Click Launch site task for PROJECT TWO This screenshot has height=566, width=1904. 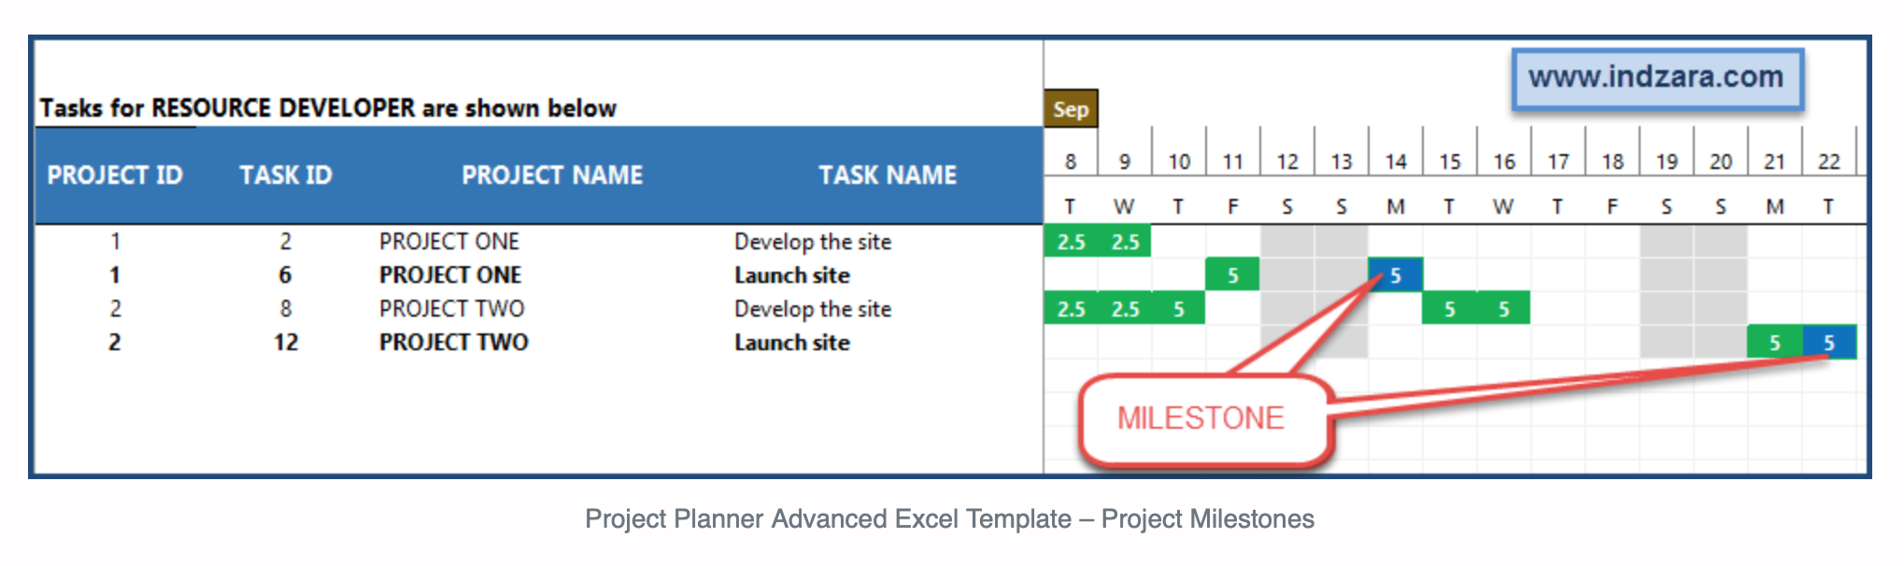(x=792, y=343)
